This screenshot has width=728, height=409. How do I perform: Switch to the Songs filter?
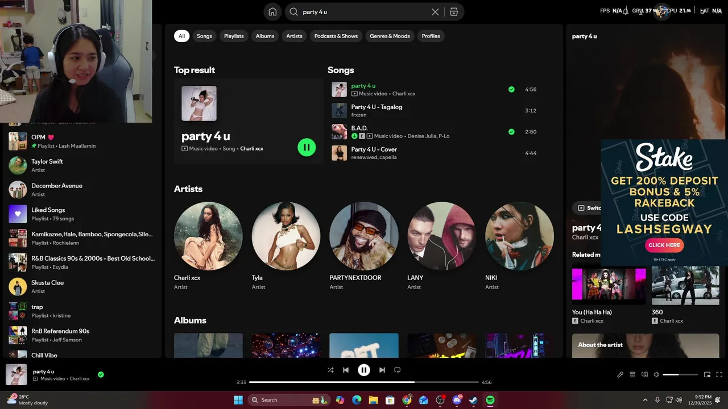pyautogui.click(x=204, y=36)
